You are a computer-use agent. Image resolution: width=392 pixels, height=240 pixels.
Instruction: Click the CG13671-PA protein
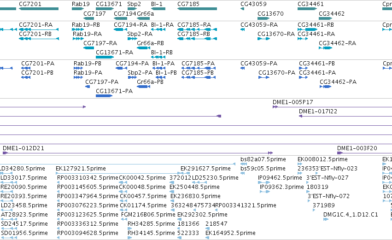coord(104,96)
